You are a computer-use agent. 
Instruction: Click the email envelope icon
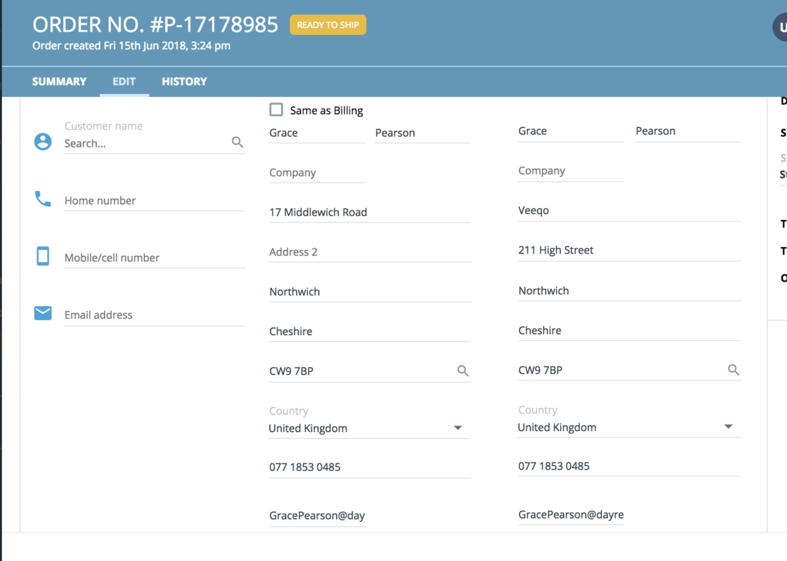[x=43, y=312]
